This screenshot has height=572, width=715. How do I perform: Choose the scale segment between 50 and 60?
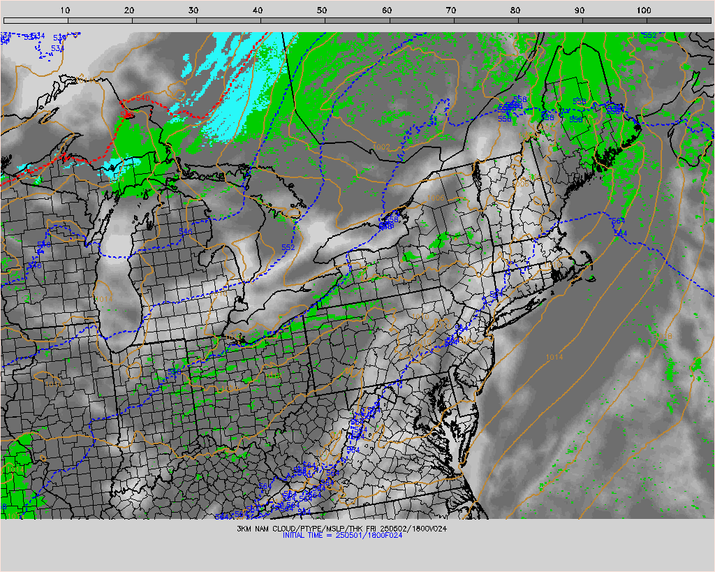(357, 20)
